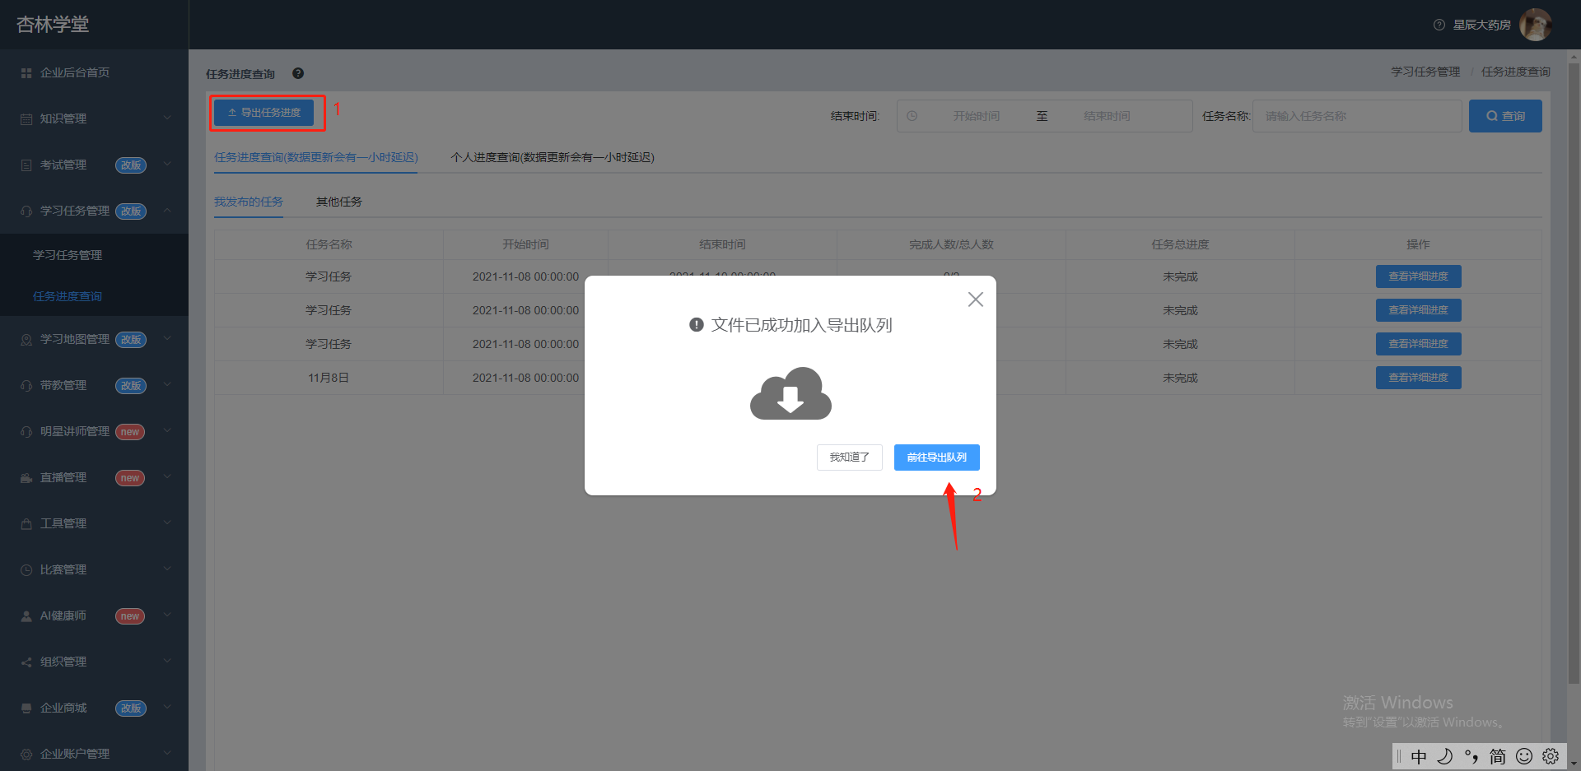This screenshot has width=1581, height=771.
Task: Select 我发布的任务 tab
Action: coord(249,202)
